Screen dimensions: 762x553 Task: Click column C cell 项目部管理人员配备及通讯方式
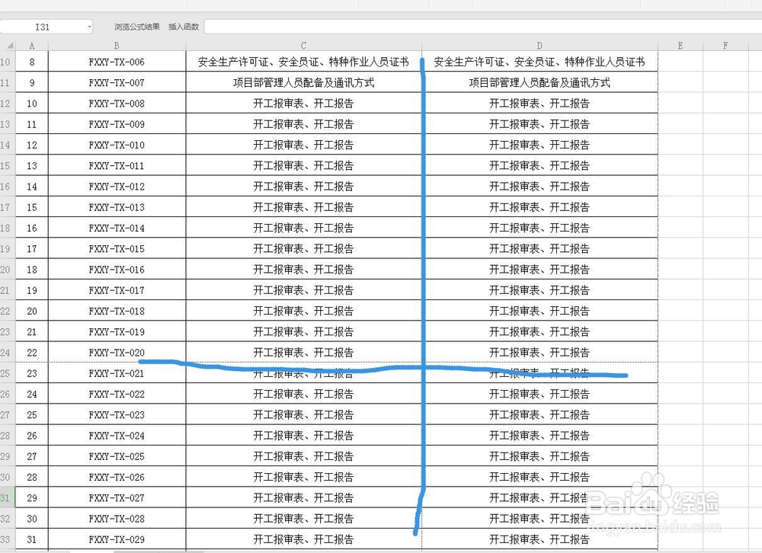point(304,82)
